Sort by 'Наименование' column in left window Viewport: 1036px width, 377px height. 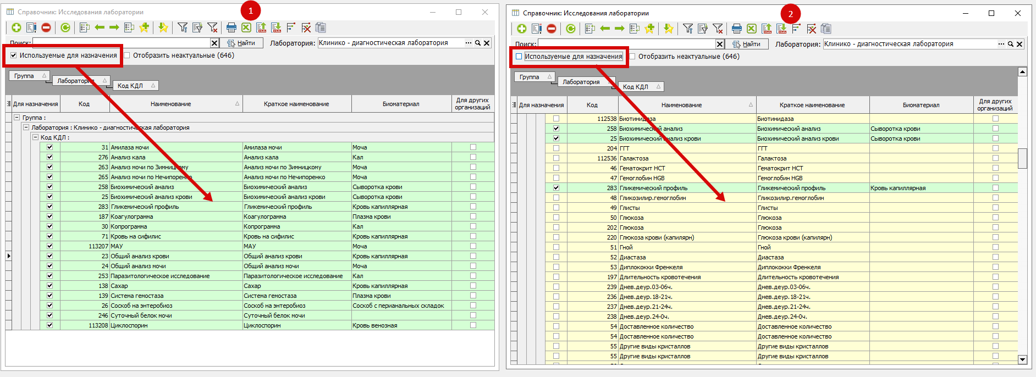(176, 104)
